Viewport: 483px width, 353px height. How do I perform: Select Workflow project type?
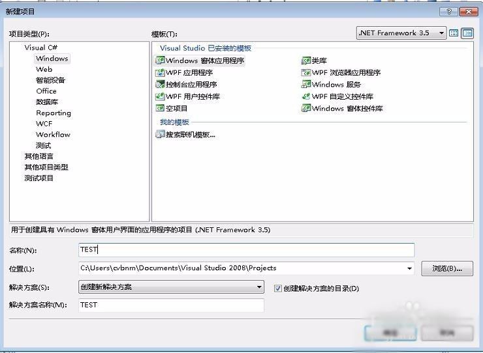point(53,134)
